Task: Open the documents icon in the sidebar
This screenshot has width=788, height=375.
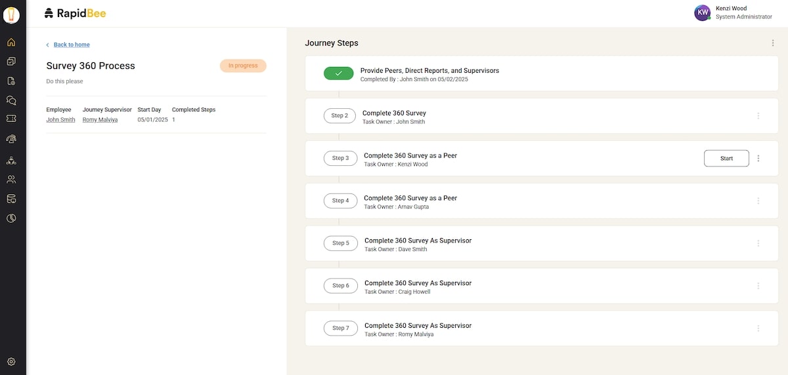Action: tap(11, 81)
